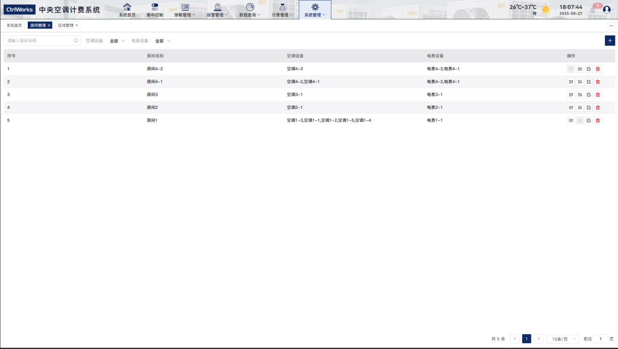Move 房间4-1 up with the move-up icon
Screen dimensions: 618x349
coord(570,82)
